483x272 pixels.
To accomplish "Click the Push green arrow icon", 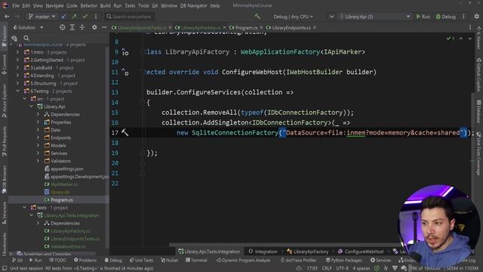I will 74,17.
